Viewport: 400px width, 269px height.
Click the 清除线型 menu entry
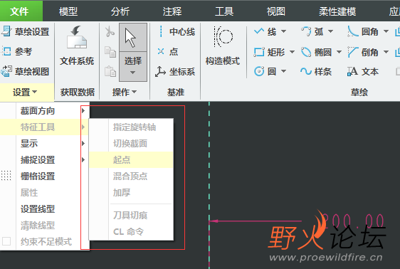coord(44,226)
